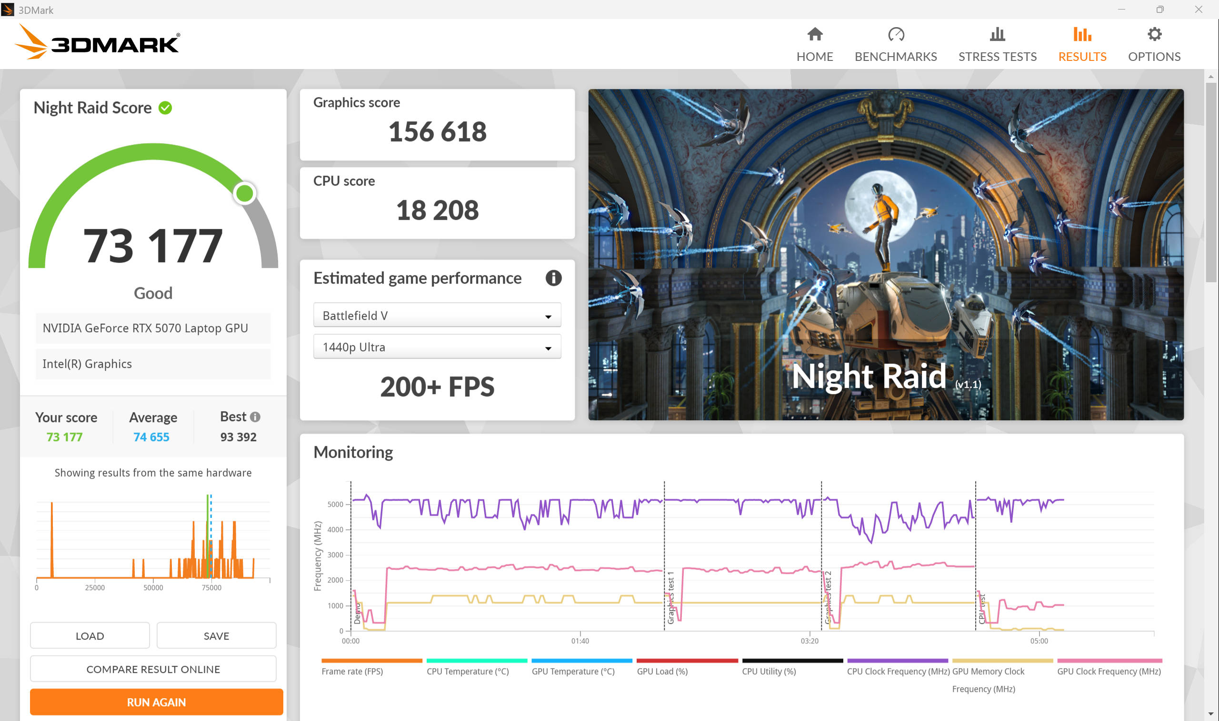Click the CPU score value 18 208
This screenshot has width=1219, height=721.
point(437,210)
